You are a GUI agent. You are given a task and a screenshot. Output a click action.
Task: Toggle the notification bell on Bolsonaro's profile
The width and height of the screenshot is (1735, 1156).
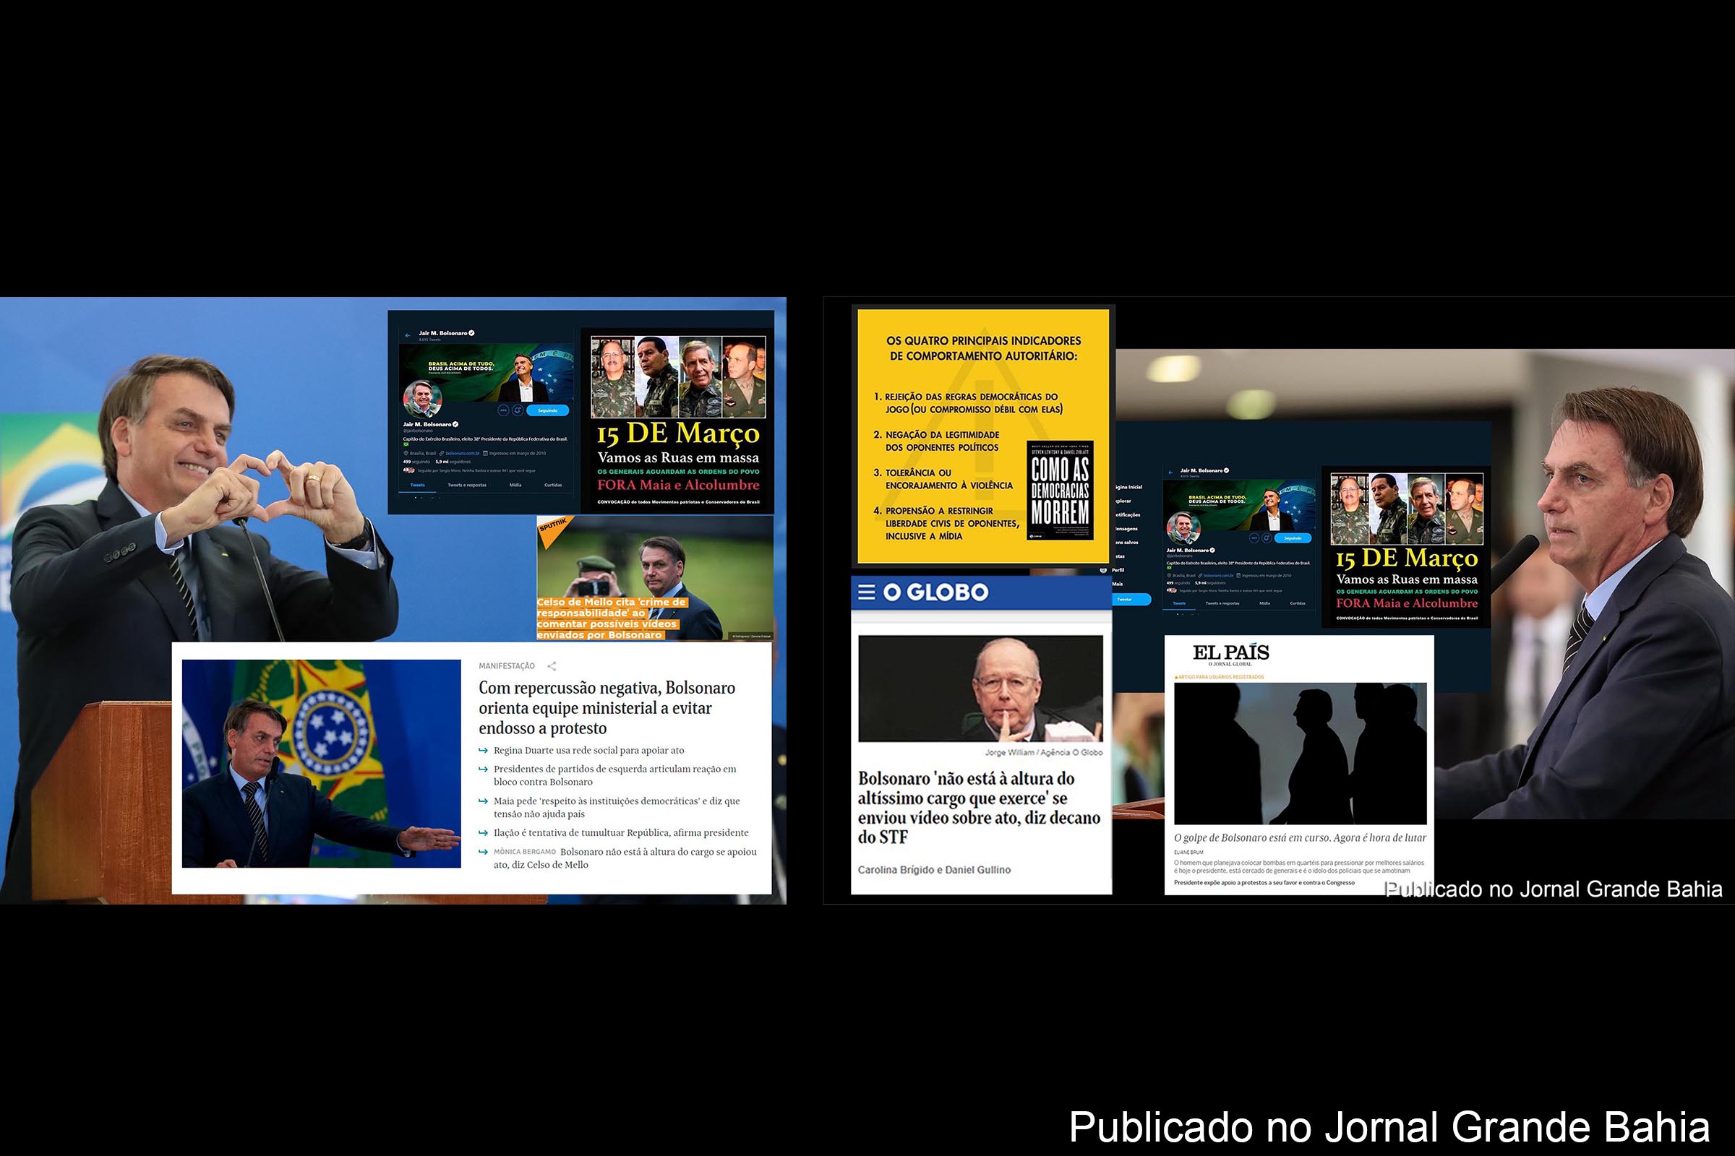click(518, 409)
